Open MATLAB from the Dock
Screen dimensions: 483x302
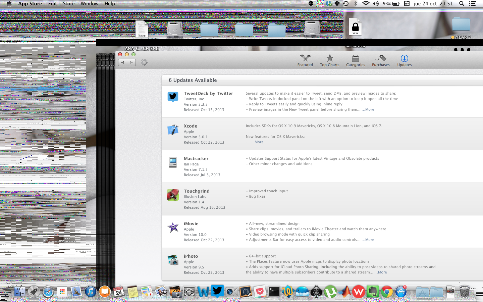[x=344, y=292]
